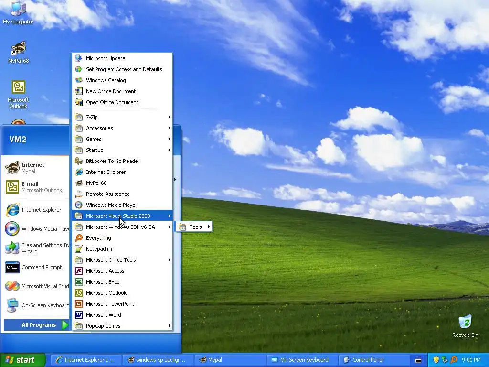
Task: Start MyPal 68 from programs list
Action: pyautogui.click(x=122, y=183)
